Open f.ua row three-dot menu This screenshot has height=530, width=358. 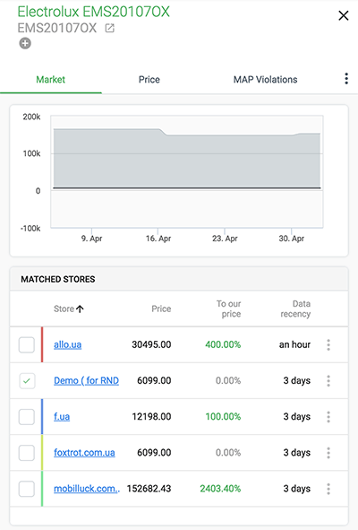[328, 417]
